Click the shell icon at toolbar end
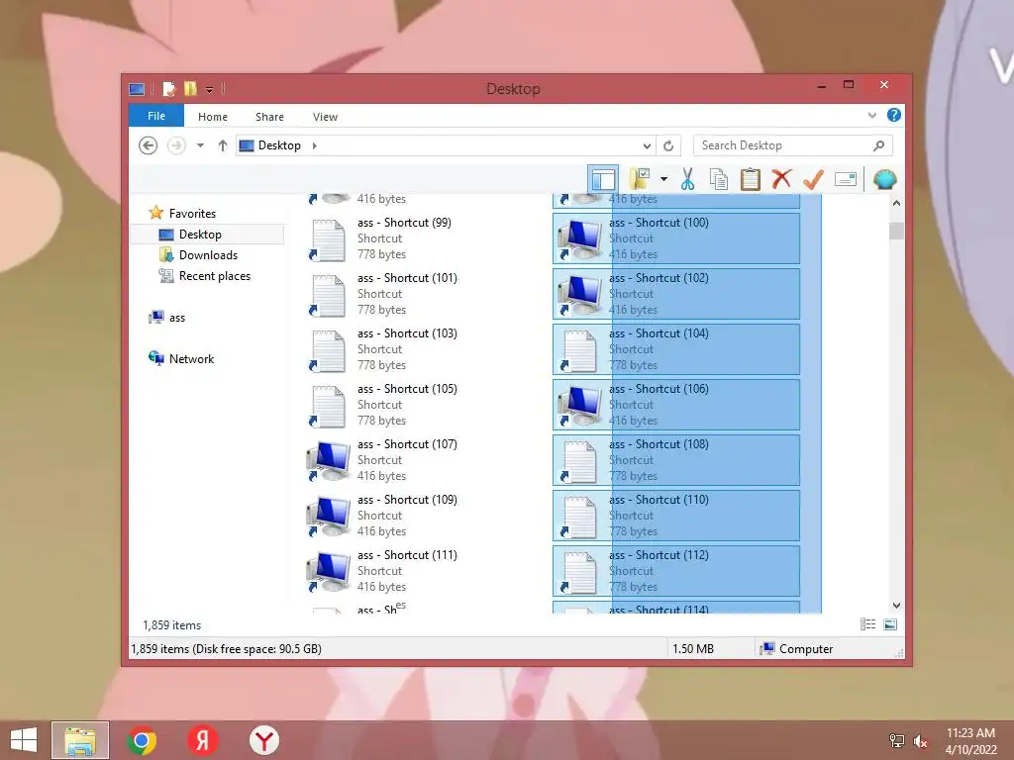 884,179
